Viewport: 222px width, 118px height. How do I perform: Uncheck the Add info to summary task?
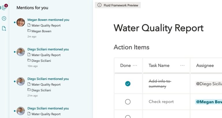pos(128,84)
